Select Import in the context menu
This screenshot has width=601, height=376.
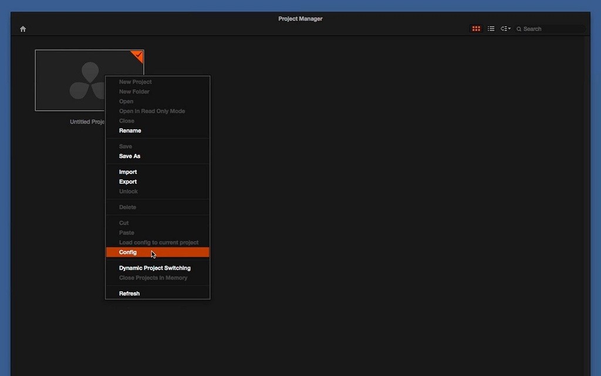point(157,172)
